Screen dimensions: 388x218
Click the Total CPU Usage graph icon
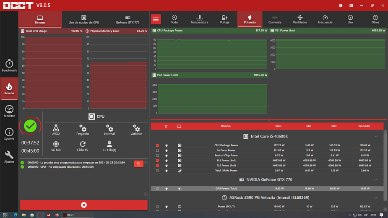[23, 31]
